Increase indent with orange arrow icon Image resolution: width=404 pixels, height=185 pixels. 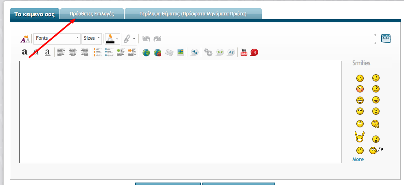click(x=132, y=52)
